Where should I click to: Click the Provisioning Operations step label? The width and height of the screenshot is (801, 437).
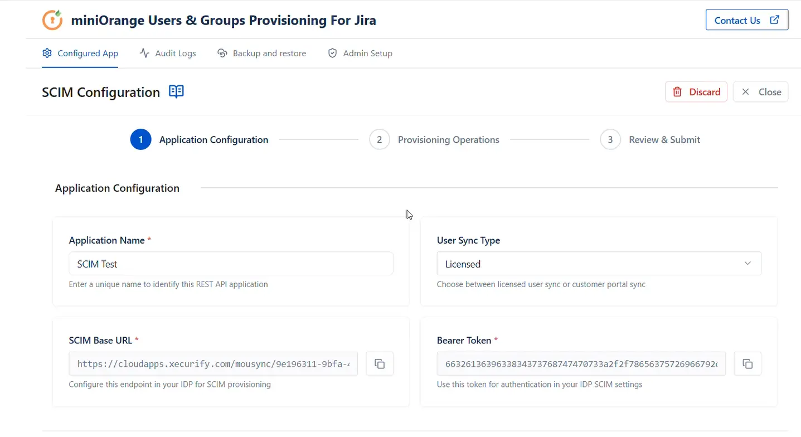[x=449, y=139]
